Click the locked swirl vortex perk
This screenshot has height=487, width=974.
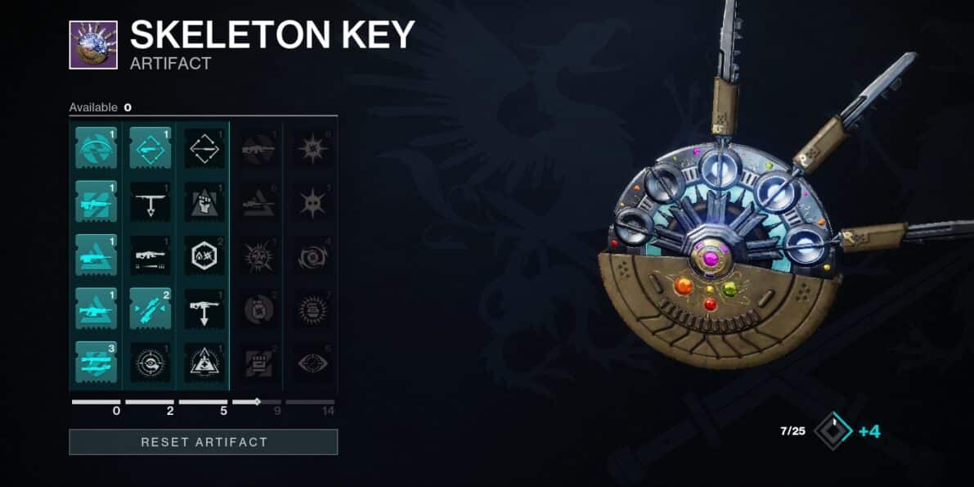click(x=312, y=255)
